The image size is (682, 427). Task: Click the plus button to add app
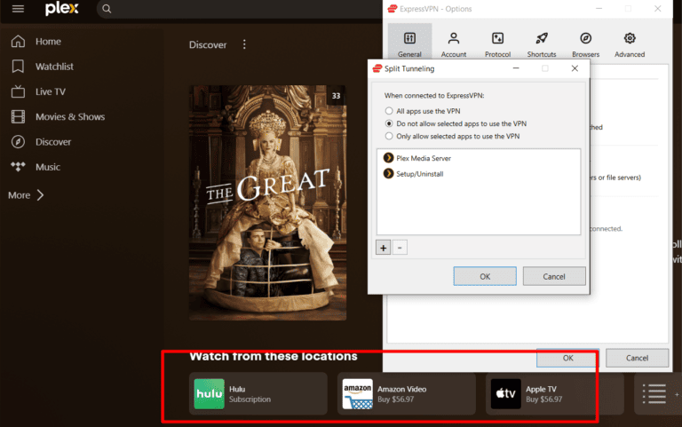click(x=384, y=248)
